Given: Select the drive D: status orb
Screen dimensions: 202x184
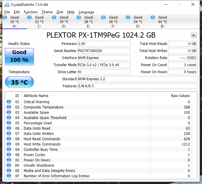Looking at the screenshot, I should 54,18.
